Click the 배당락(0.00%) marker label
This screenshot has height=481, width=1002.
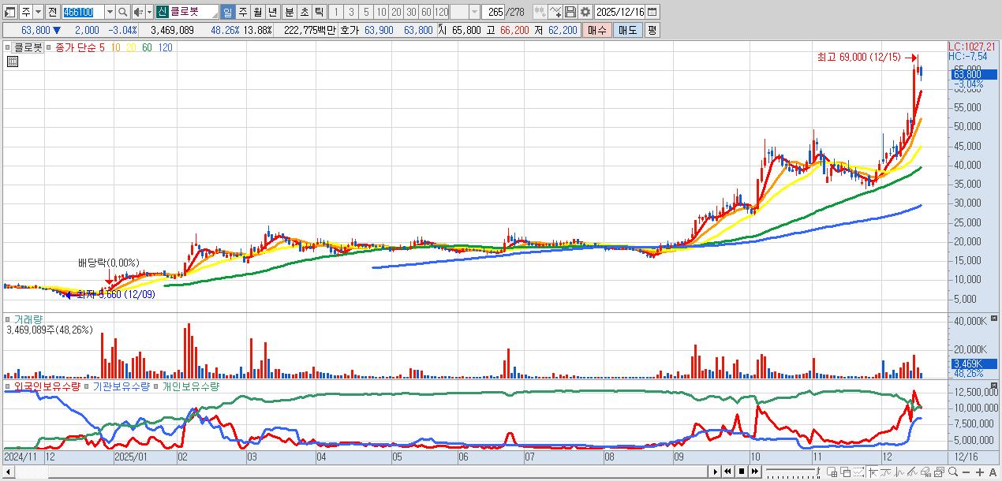pos(108,263)
